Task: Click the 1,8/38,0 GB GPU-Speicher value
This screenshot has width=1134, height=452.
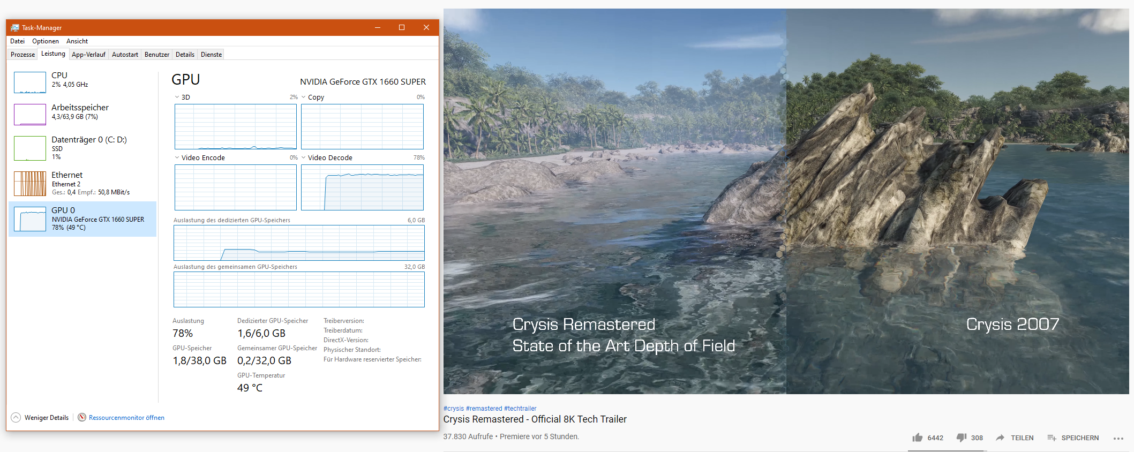Action: [199, 360]
